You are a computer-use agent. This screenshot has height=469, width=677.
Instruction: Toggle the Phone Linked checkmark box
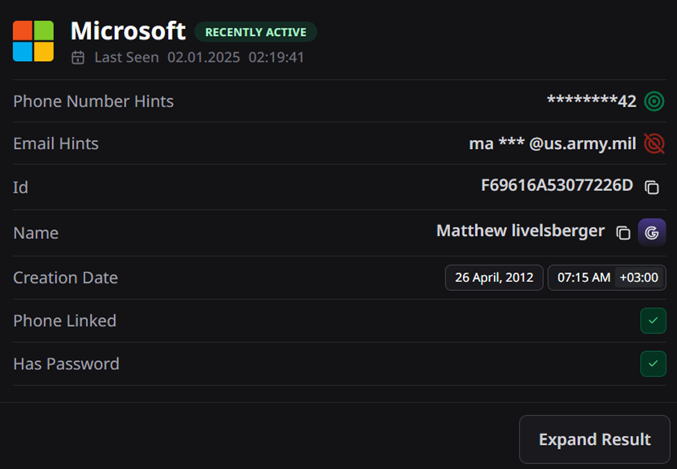pos(653,321)
